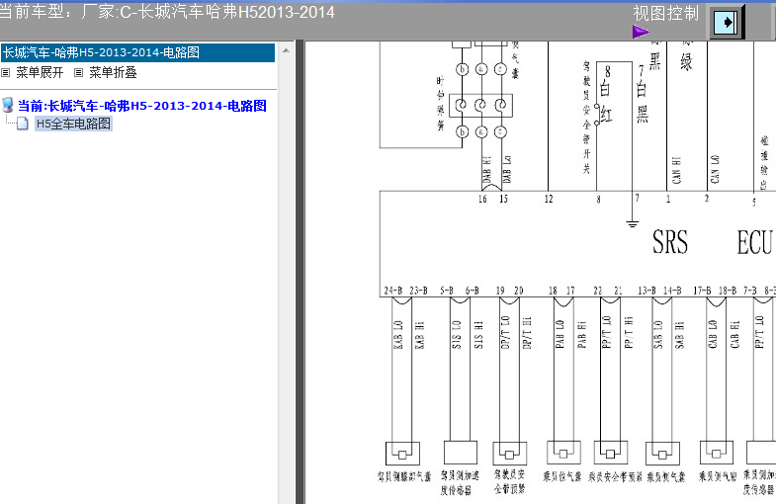Click the 13-B pin label

click(647, 291)
